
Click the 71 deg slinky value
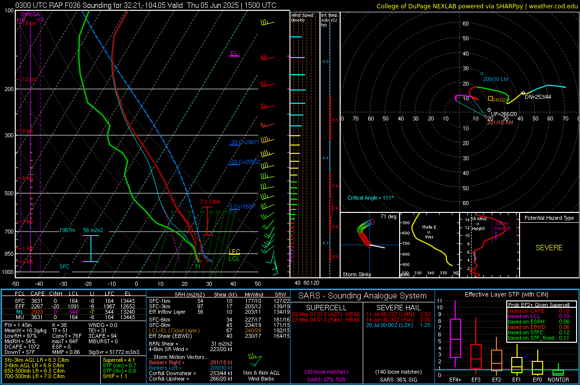pos(388,216)
